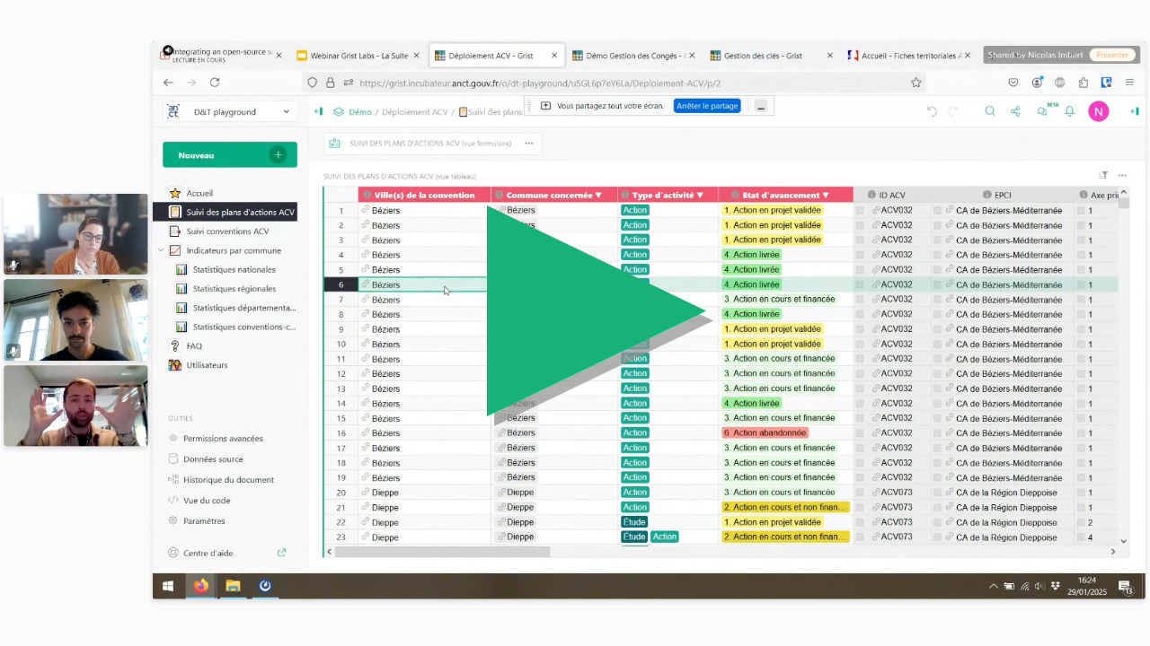Show hidden system tray icons chevron

point(993,587)
